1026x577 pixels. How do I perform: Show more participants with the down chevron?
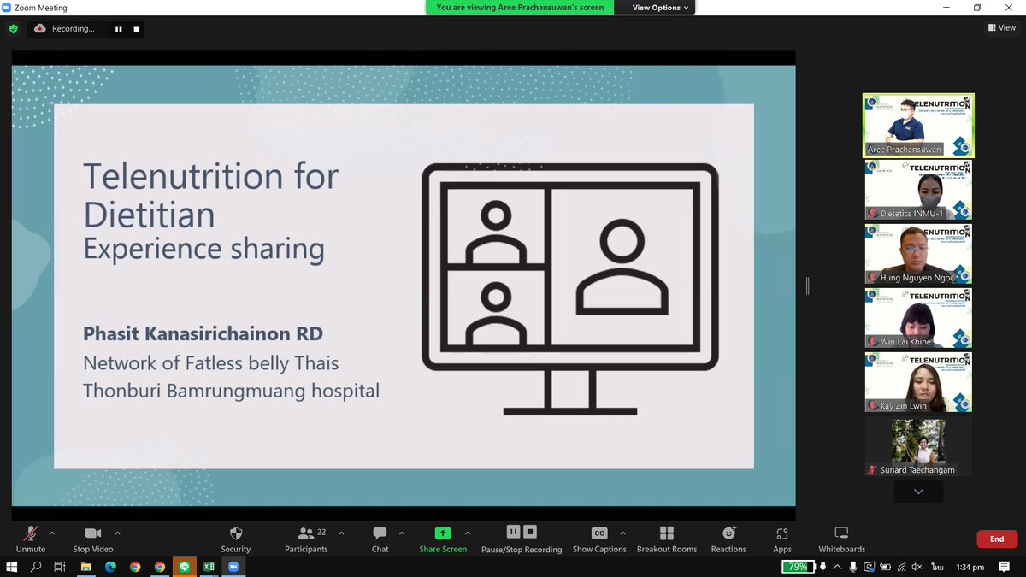[x=918, y=492]
